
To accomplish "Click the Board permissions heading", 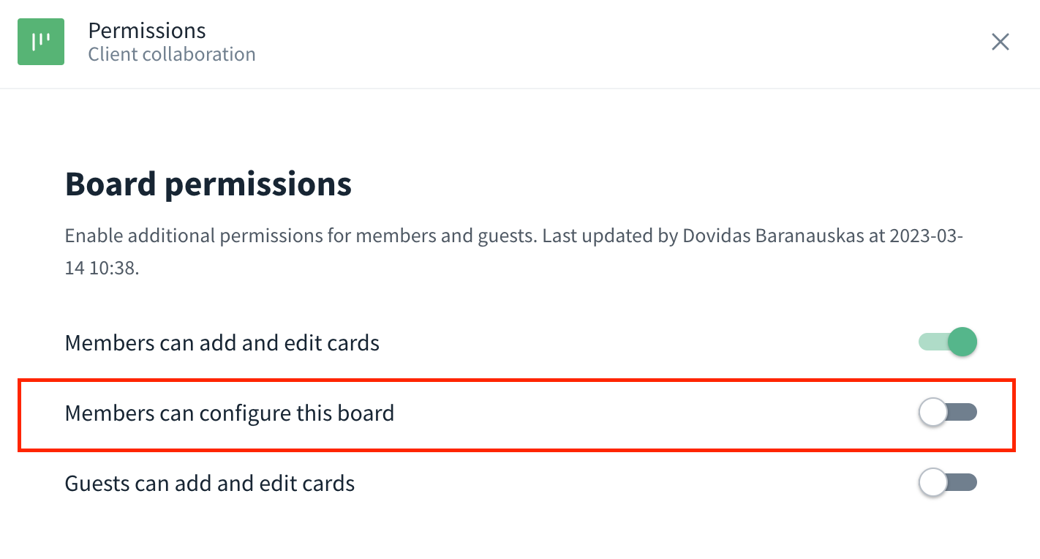I will [x=208, y=184].
